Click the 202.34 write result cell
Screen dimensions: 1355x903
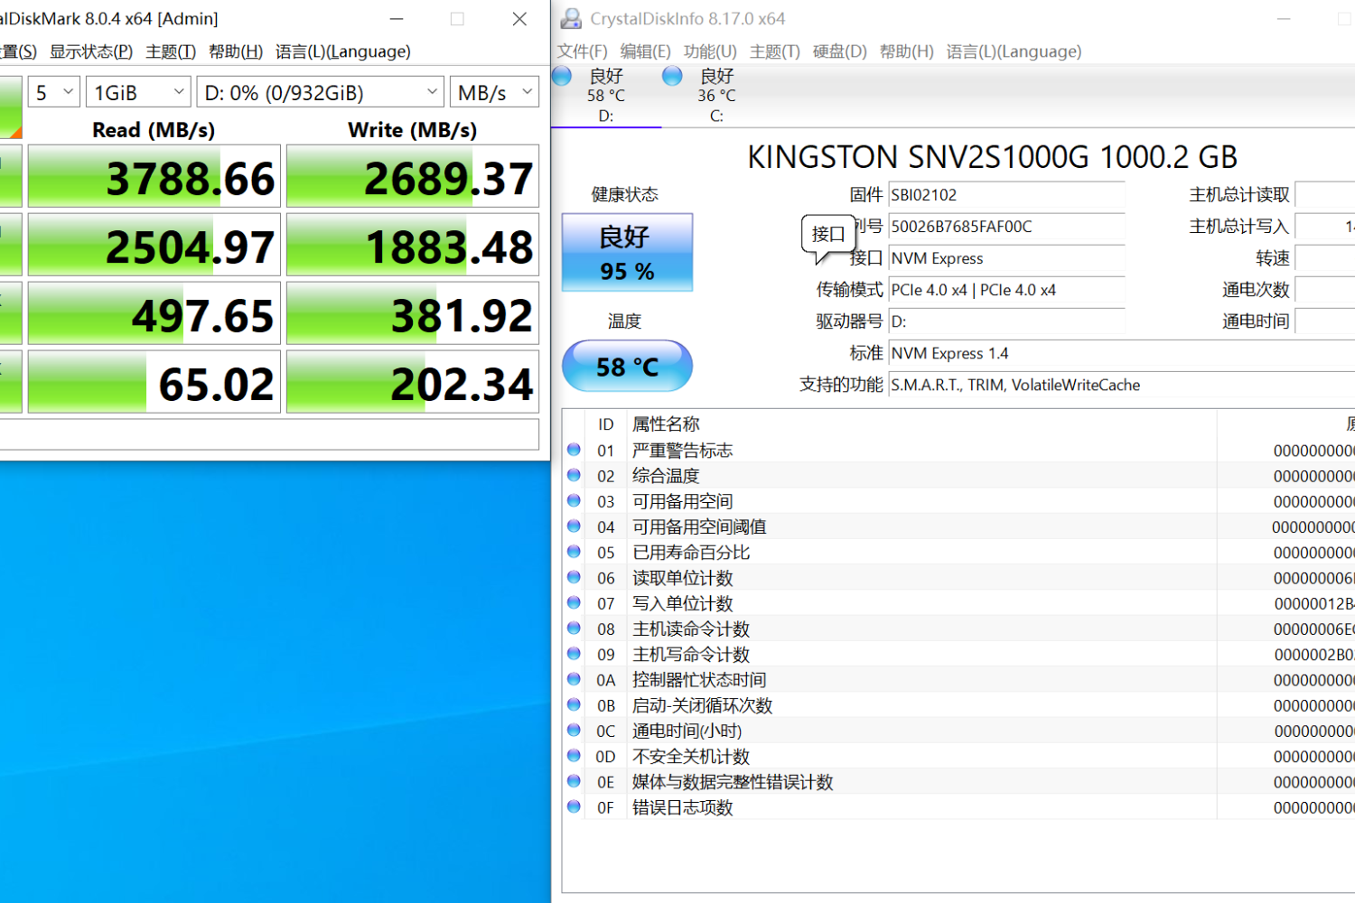tap(413, 383)
